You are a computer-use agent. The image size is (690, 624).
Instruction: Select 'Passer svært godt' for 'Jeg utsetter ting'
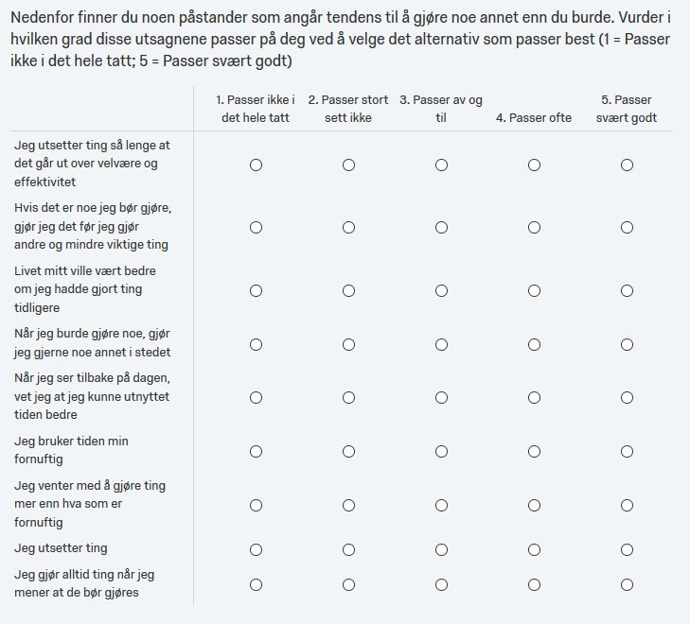627,549
